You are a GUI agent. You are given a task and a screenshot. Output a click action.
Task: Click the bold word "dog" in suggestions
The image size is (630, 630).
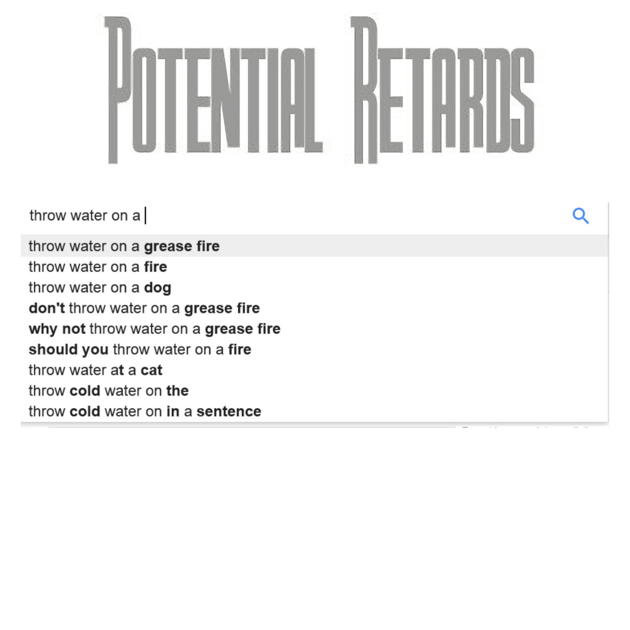pos(157,288)
